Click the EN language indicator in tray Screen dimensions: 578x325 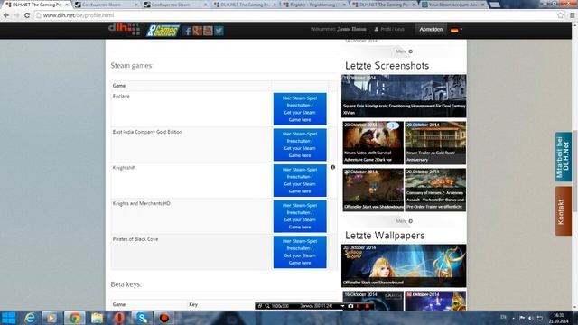pyautogui.click(x=503, y=317)
